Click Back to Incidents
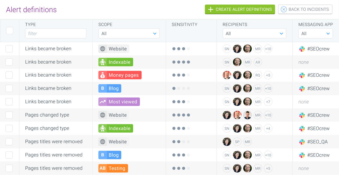Image resolution: width=339 pixels, height=175 pixels. click(305, 9)
